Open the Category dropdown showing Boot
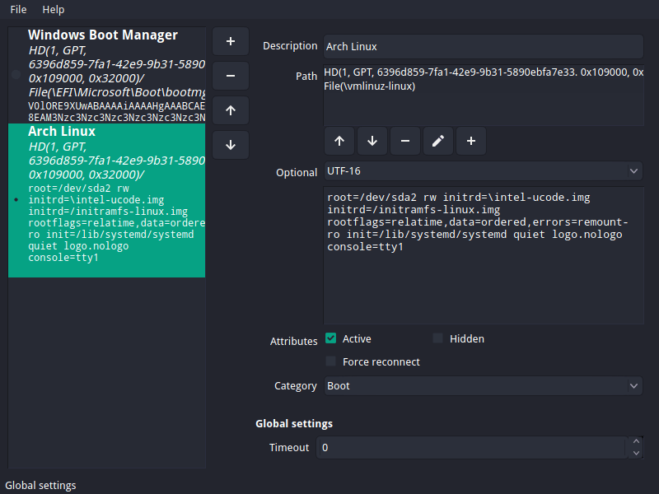 (483, 385)
